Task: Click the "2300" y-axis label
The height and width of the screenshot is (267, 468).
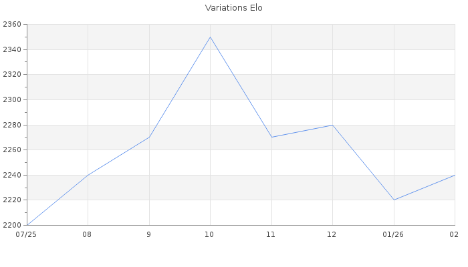Action: pos(12,99)
